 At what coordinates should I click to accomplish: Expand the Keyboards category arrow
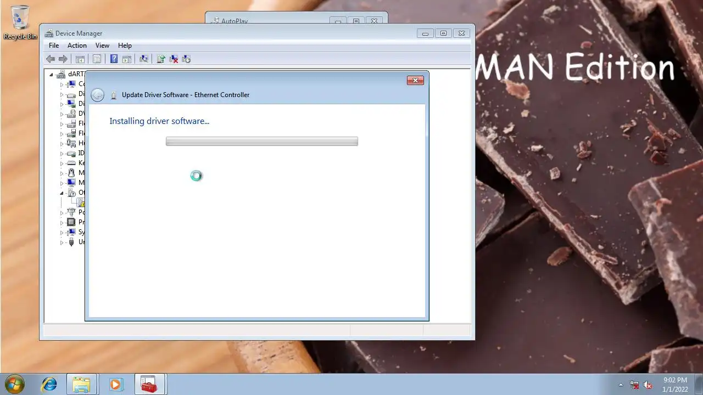coord(62,163)
